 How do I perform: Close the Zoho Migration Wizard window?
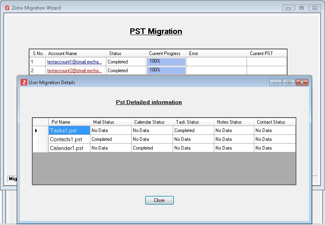[315, 8]
